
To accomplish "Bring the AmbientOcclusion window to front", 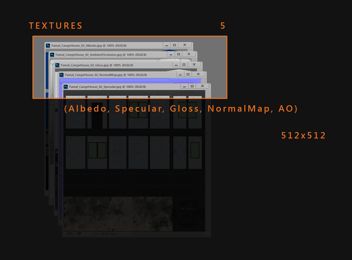I will tap(103, 54).
